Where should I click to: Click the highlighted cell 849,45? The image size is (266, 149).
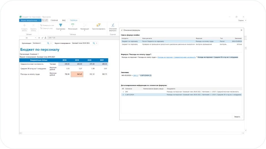click(x=77, y=74)
